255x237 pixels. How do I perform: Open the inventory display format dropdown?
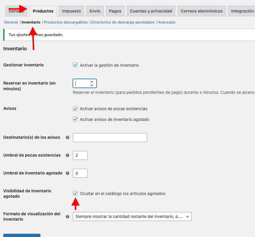(x=132, y=216)
